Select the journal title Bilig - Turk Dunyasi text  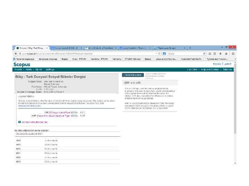tap(50, 77)
